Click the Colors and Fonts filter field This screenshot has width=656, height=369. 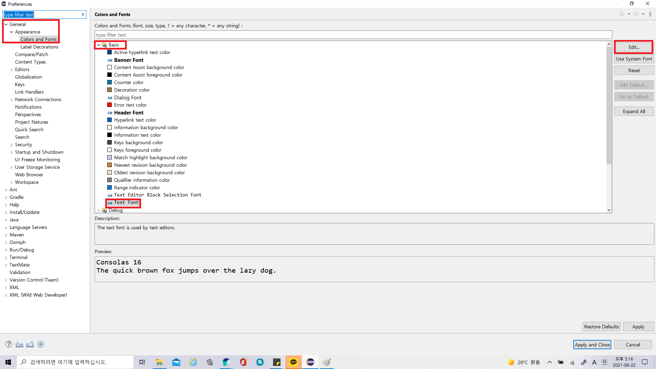pyautogui.click(x=353, y=35)
